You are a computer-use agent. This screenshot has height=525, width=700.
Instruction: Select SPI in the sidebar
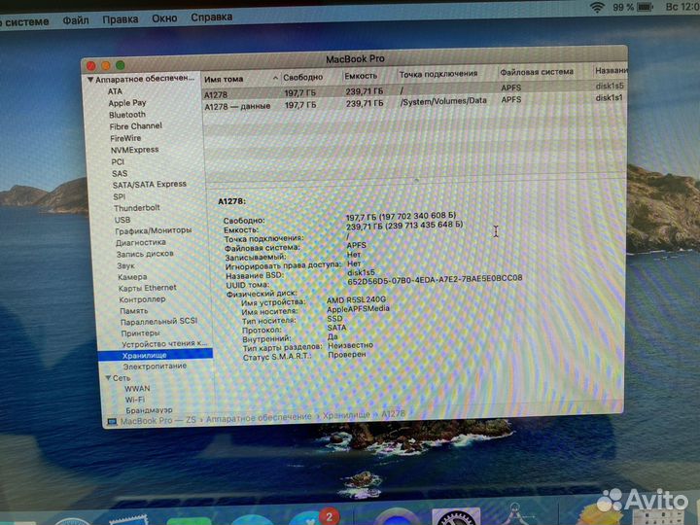coord(120,196)
